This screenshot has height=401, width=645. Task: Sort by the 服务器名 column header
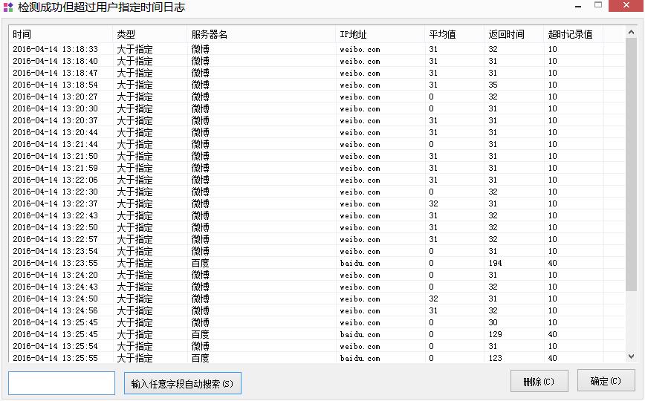click(262, 35)
